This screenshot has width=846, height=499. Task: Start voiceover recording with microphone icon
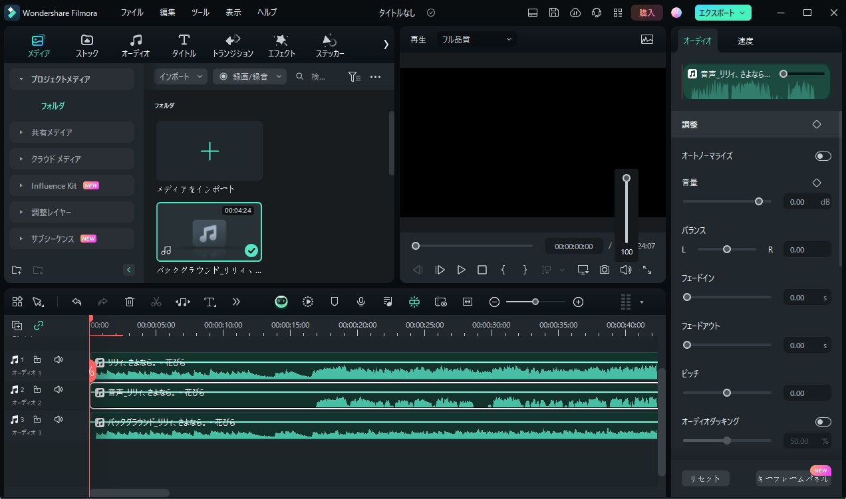(x=361, y=302)
